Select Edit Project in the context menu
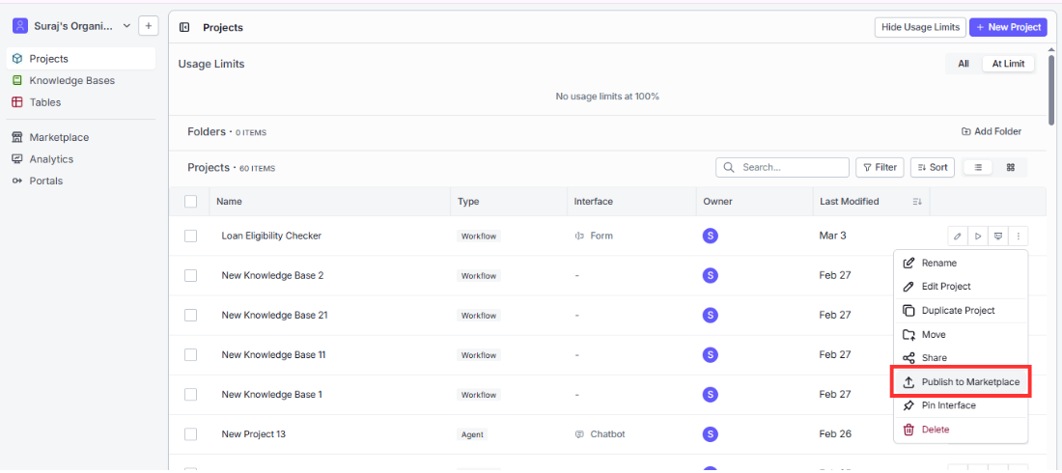Viewport: 1062px width, 473px height. click(x=961, y=287)
